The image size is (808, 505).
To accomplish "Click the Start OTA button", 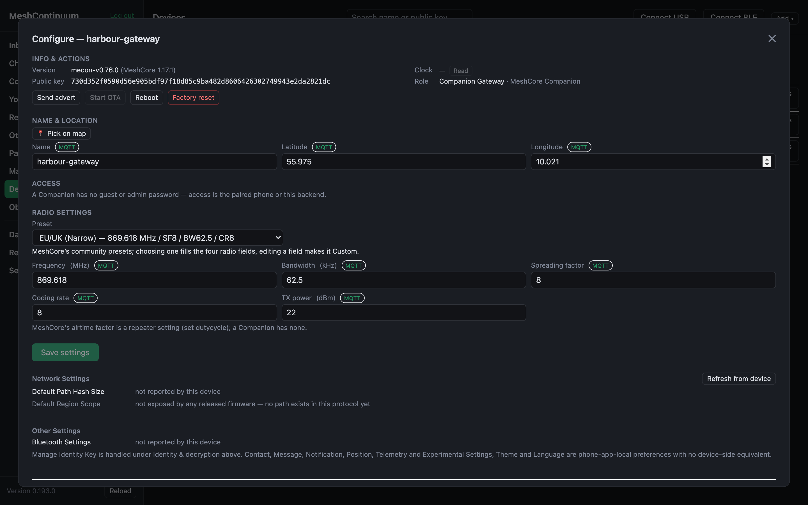I will tap(105, 98).
